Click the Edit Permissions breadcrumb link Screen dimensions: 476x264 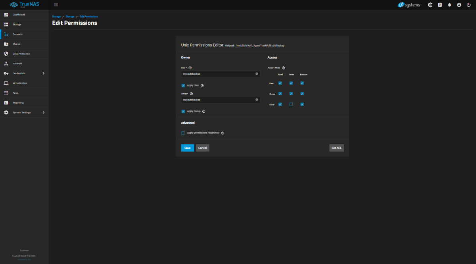tap(89, 17)
